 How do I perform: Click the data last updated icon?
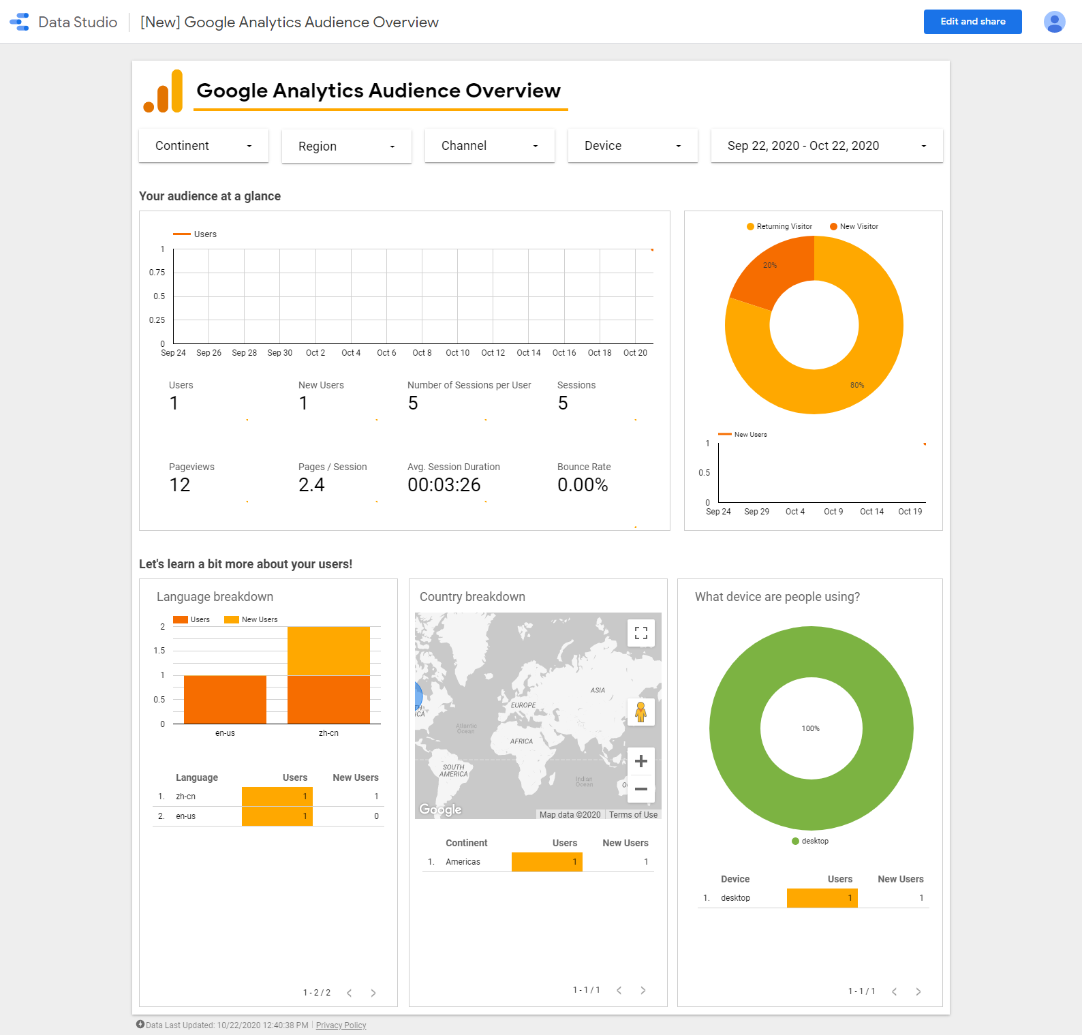click(140, 1024)
